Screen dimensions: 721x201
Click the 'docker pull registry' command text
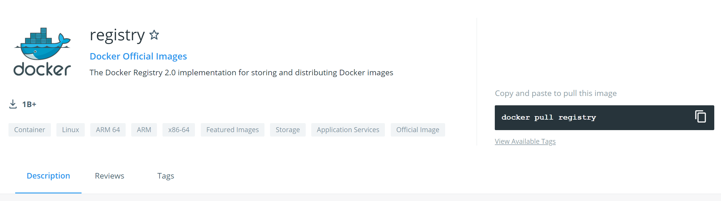(x=549, y=117)
